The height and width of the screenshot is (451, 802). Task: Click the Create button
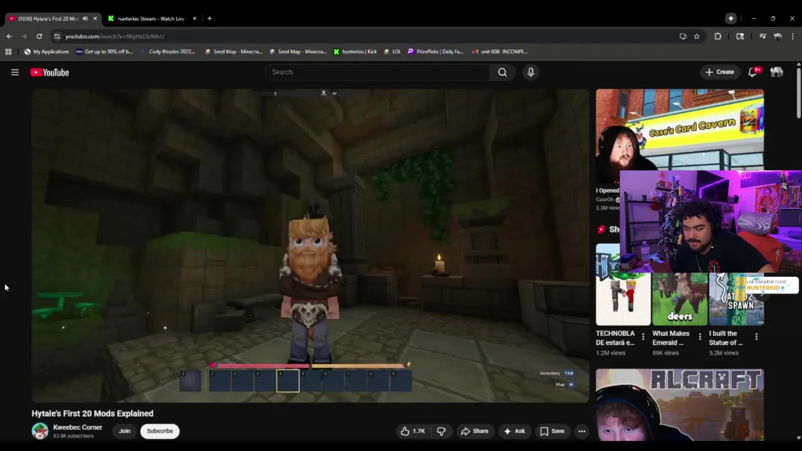(x=719, y=72)
